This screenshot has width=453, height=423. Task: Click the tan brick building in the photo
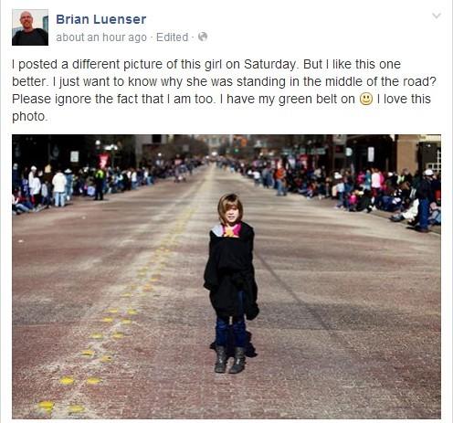coord(407,153)
